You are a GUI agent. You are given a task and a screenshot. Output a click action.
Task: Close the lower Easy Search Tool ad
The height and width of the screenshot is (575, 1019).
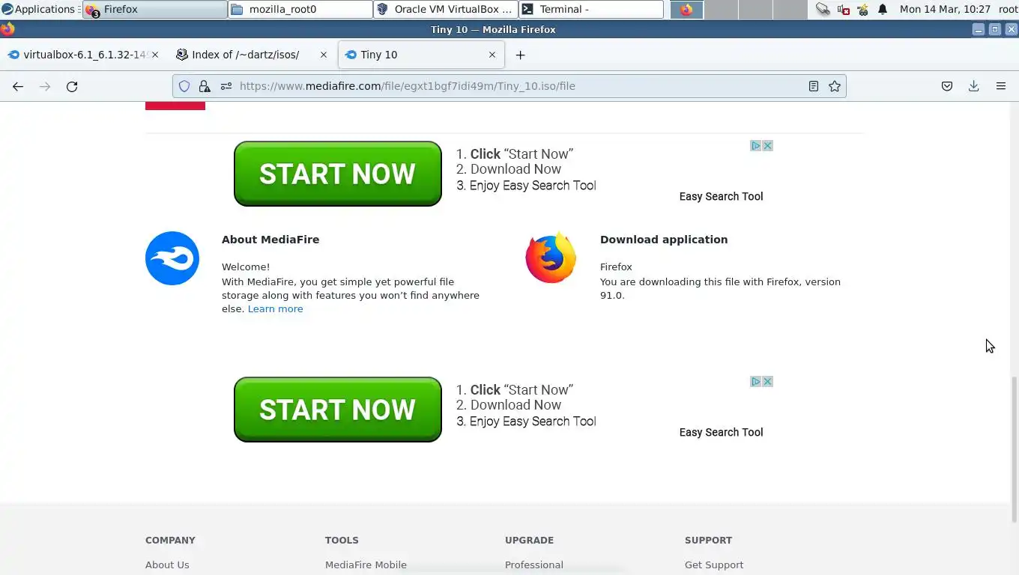767,382
